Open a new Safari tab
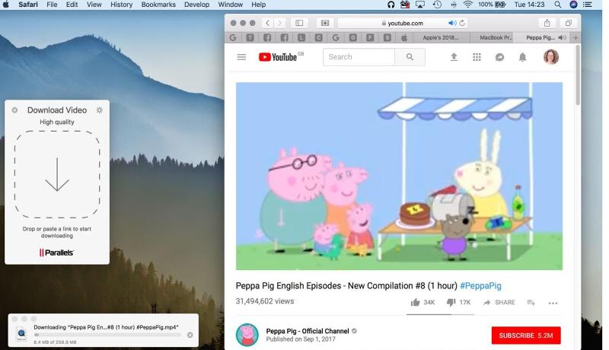Screen dimensions: 609x350 pyautogui.click(x=576, y=37)
